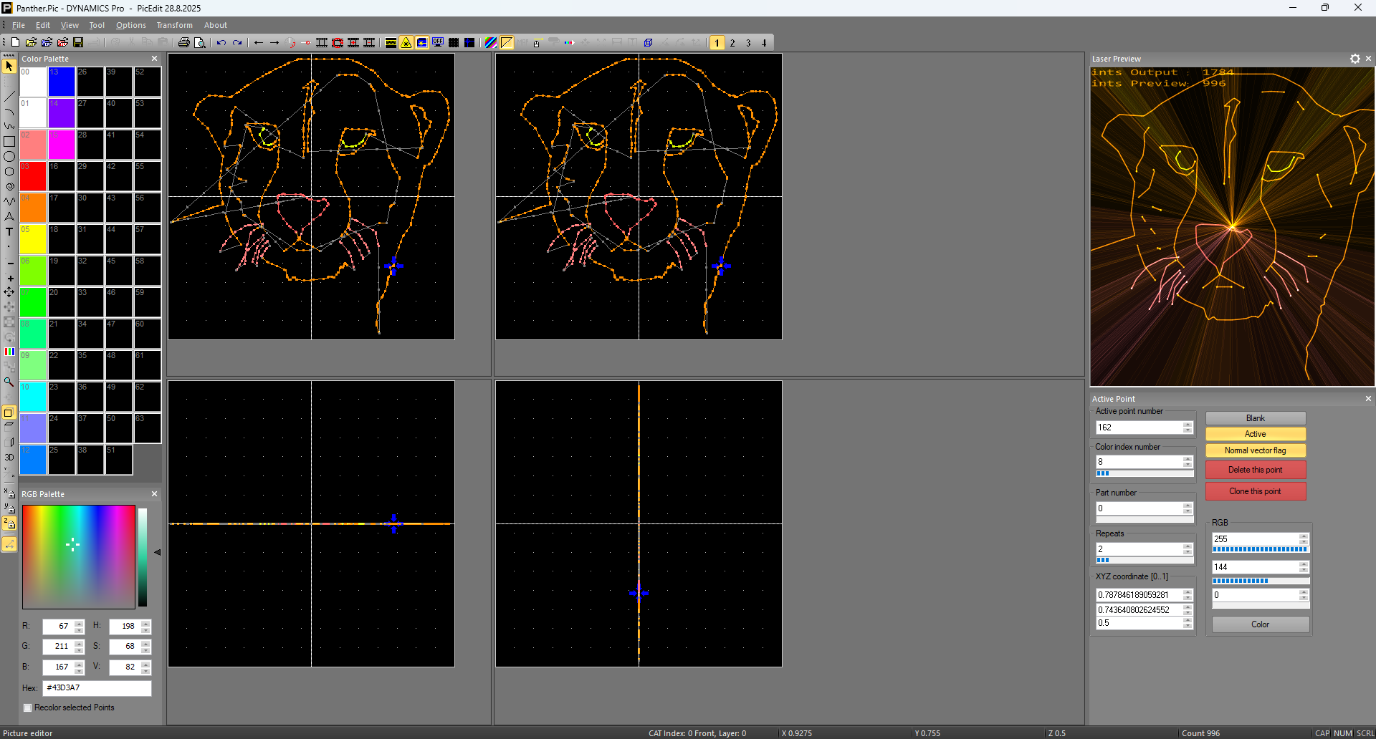The height and width of the screenshot is (739, 1376).
Task: Toggle the Active point state button
Action: (1255, 434)
